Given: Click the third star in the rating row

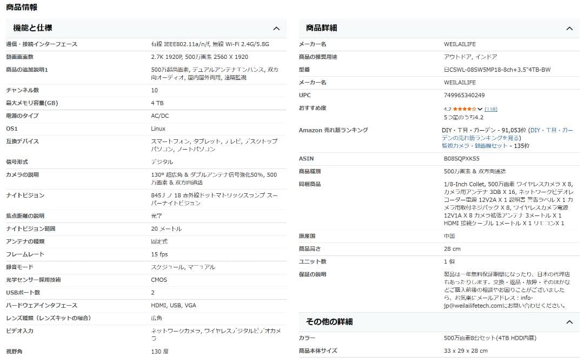Looking at the screenshot, I should tap(464, 109).
